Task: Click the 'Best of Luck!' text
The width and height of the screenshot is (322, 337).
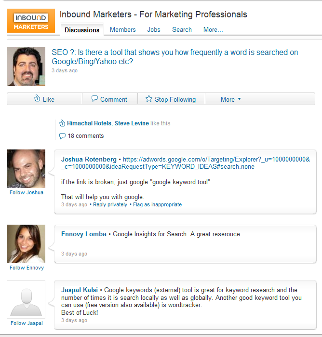Action: click(80, 312)
